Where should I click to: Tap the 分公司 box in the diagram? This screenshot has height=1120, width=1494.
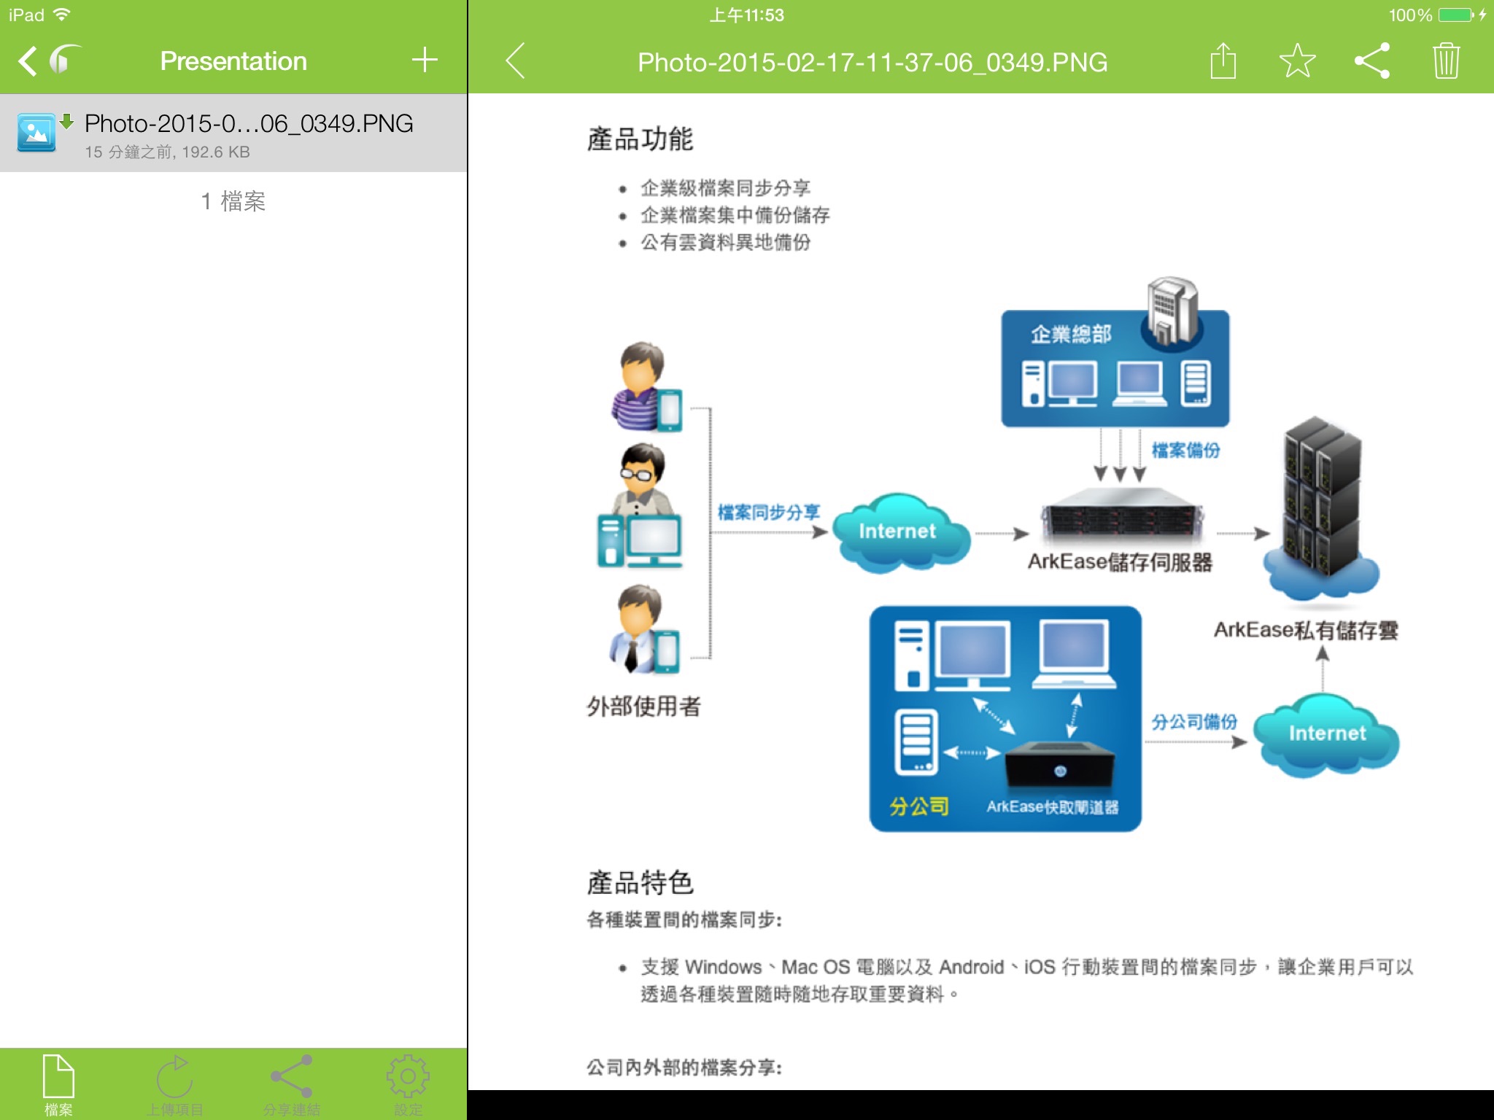point(1005,718)
